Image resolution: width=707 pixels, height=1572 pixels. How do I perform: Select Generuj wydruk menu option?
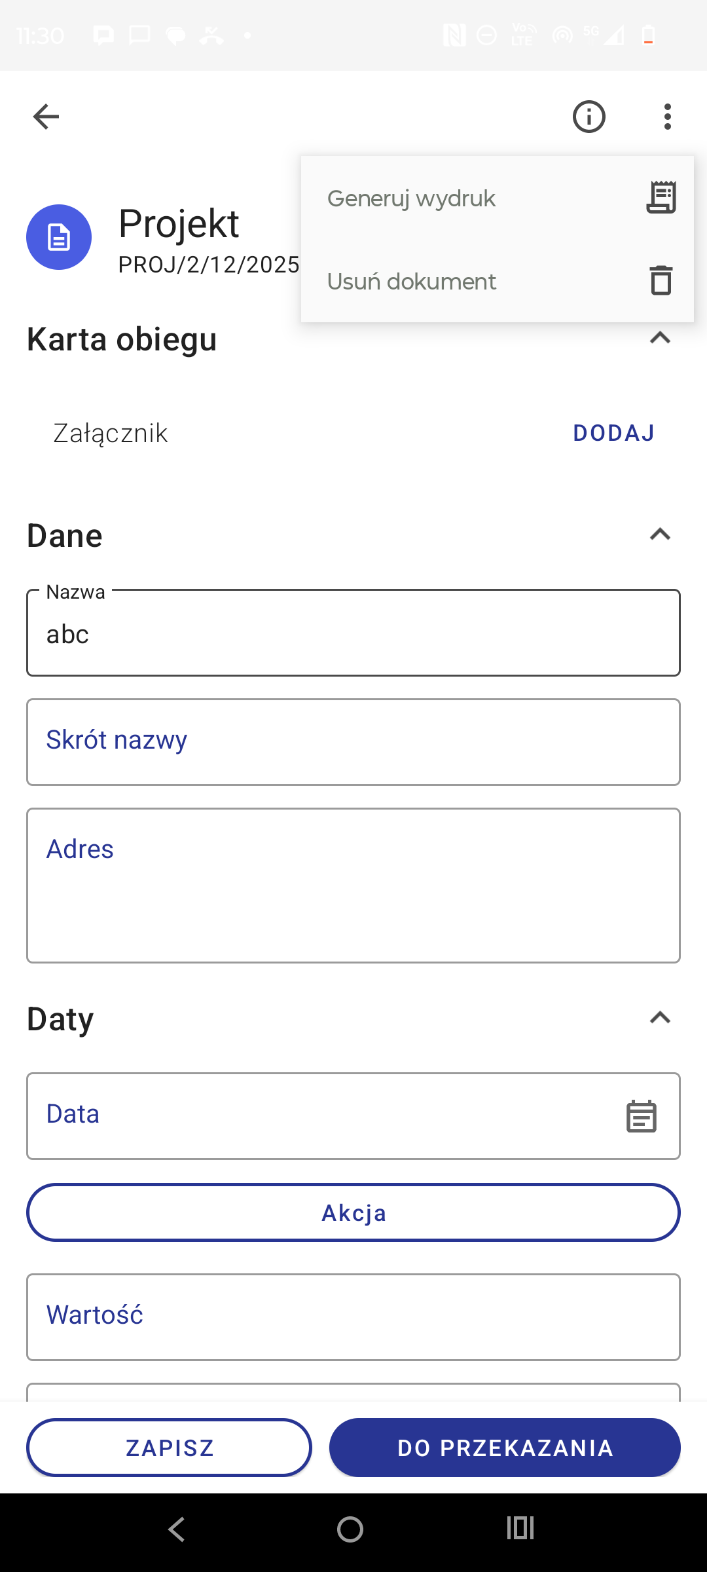(412, 198)
